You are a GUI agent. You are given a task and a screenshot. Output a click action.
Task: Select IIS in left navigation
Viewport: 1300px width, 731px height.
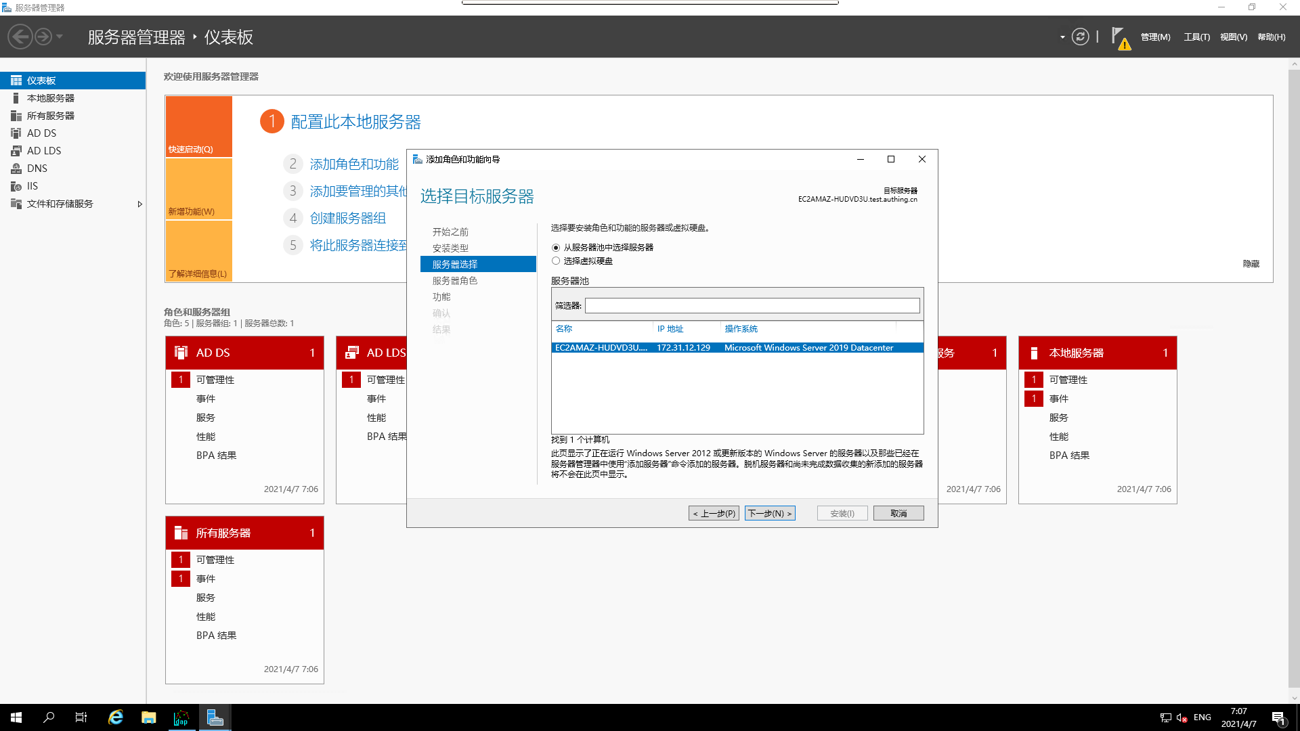coord(32,186)
